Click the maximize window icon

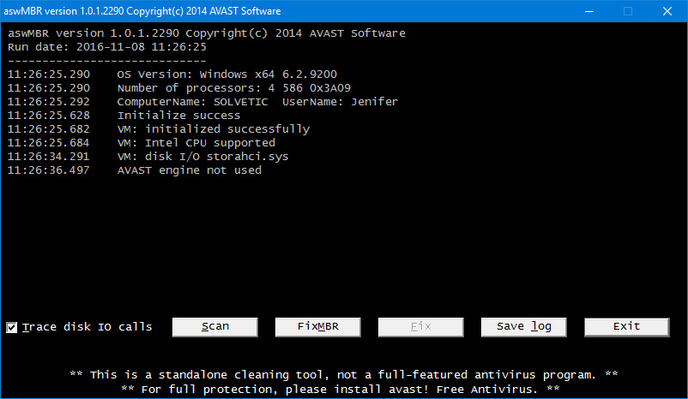point(628,11)
